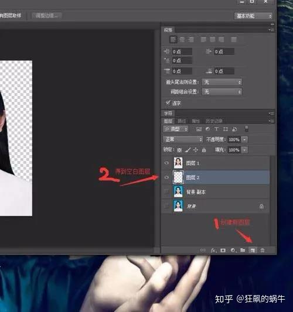Click the create new layer icon

pos(253,251)
